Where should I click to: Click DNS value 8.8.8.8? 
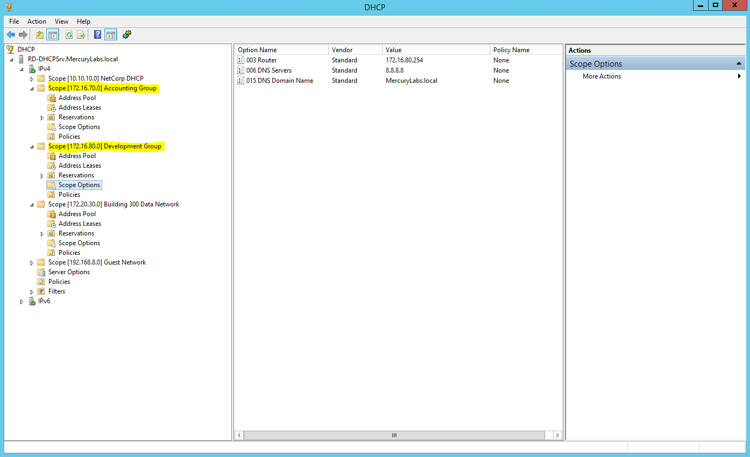tap(394, 70)
